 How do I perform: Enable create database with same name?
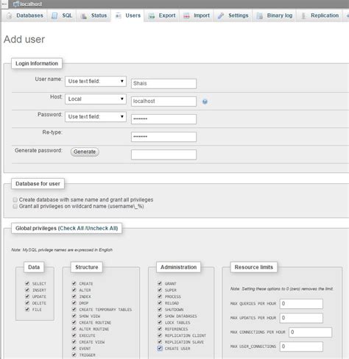coord(15,200)
